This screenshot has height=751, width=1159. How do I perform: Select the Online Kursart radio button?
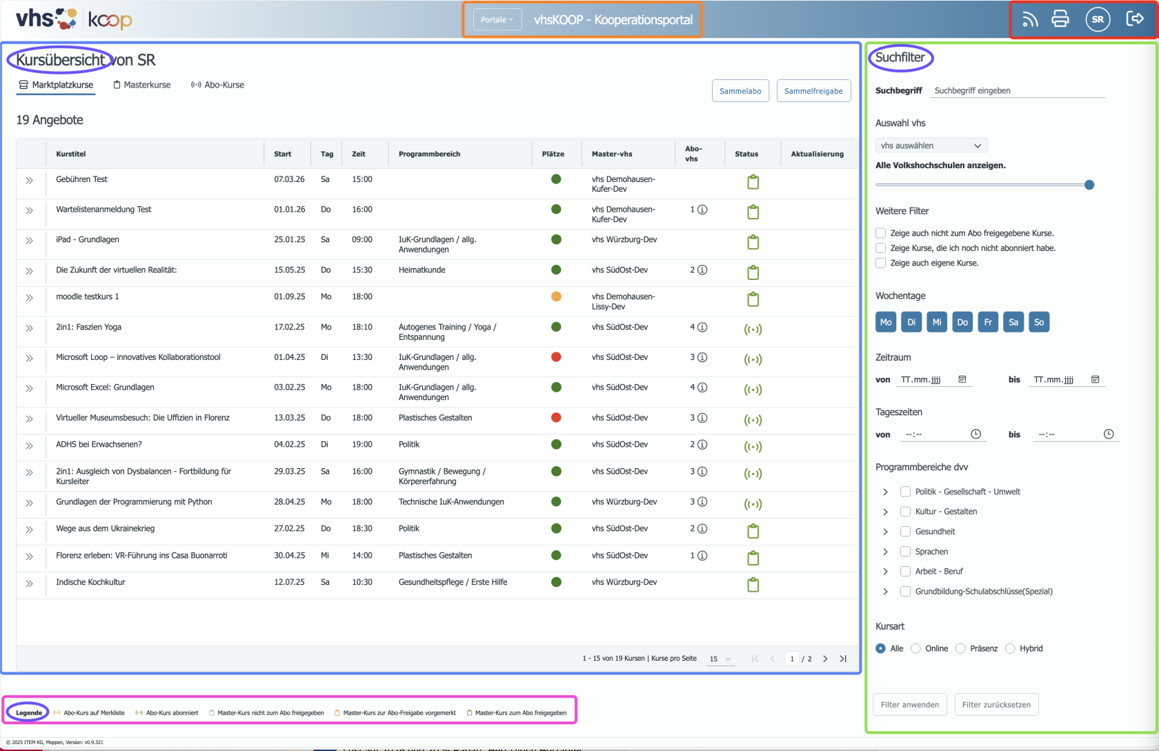[x=915, y=648]
